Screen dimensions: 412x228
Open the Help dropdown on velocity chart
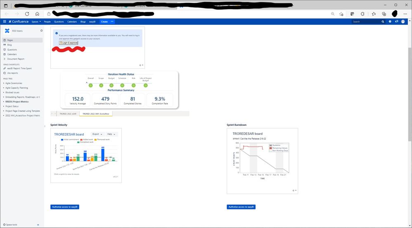click(111, 134)
